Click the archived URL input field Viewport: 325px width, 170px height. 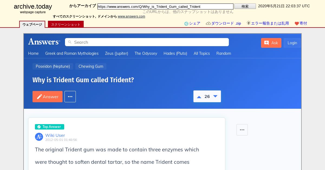click(165, 6)
